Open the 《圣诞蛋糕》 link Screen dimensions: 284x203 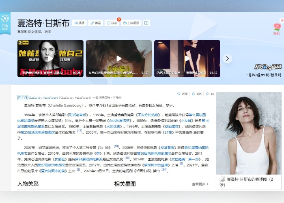[172, 127]
